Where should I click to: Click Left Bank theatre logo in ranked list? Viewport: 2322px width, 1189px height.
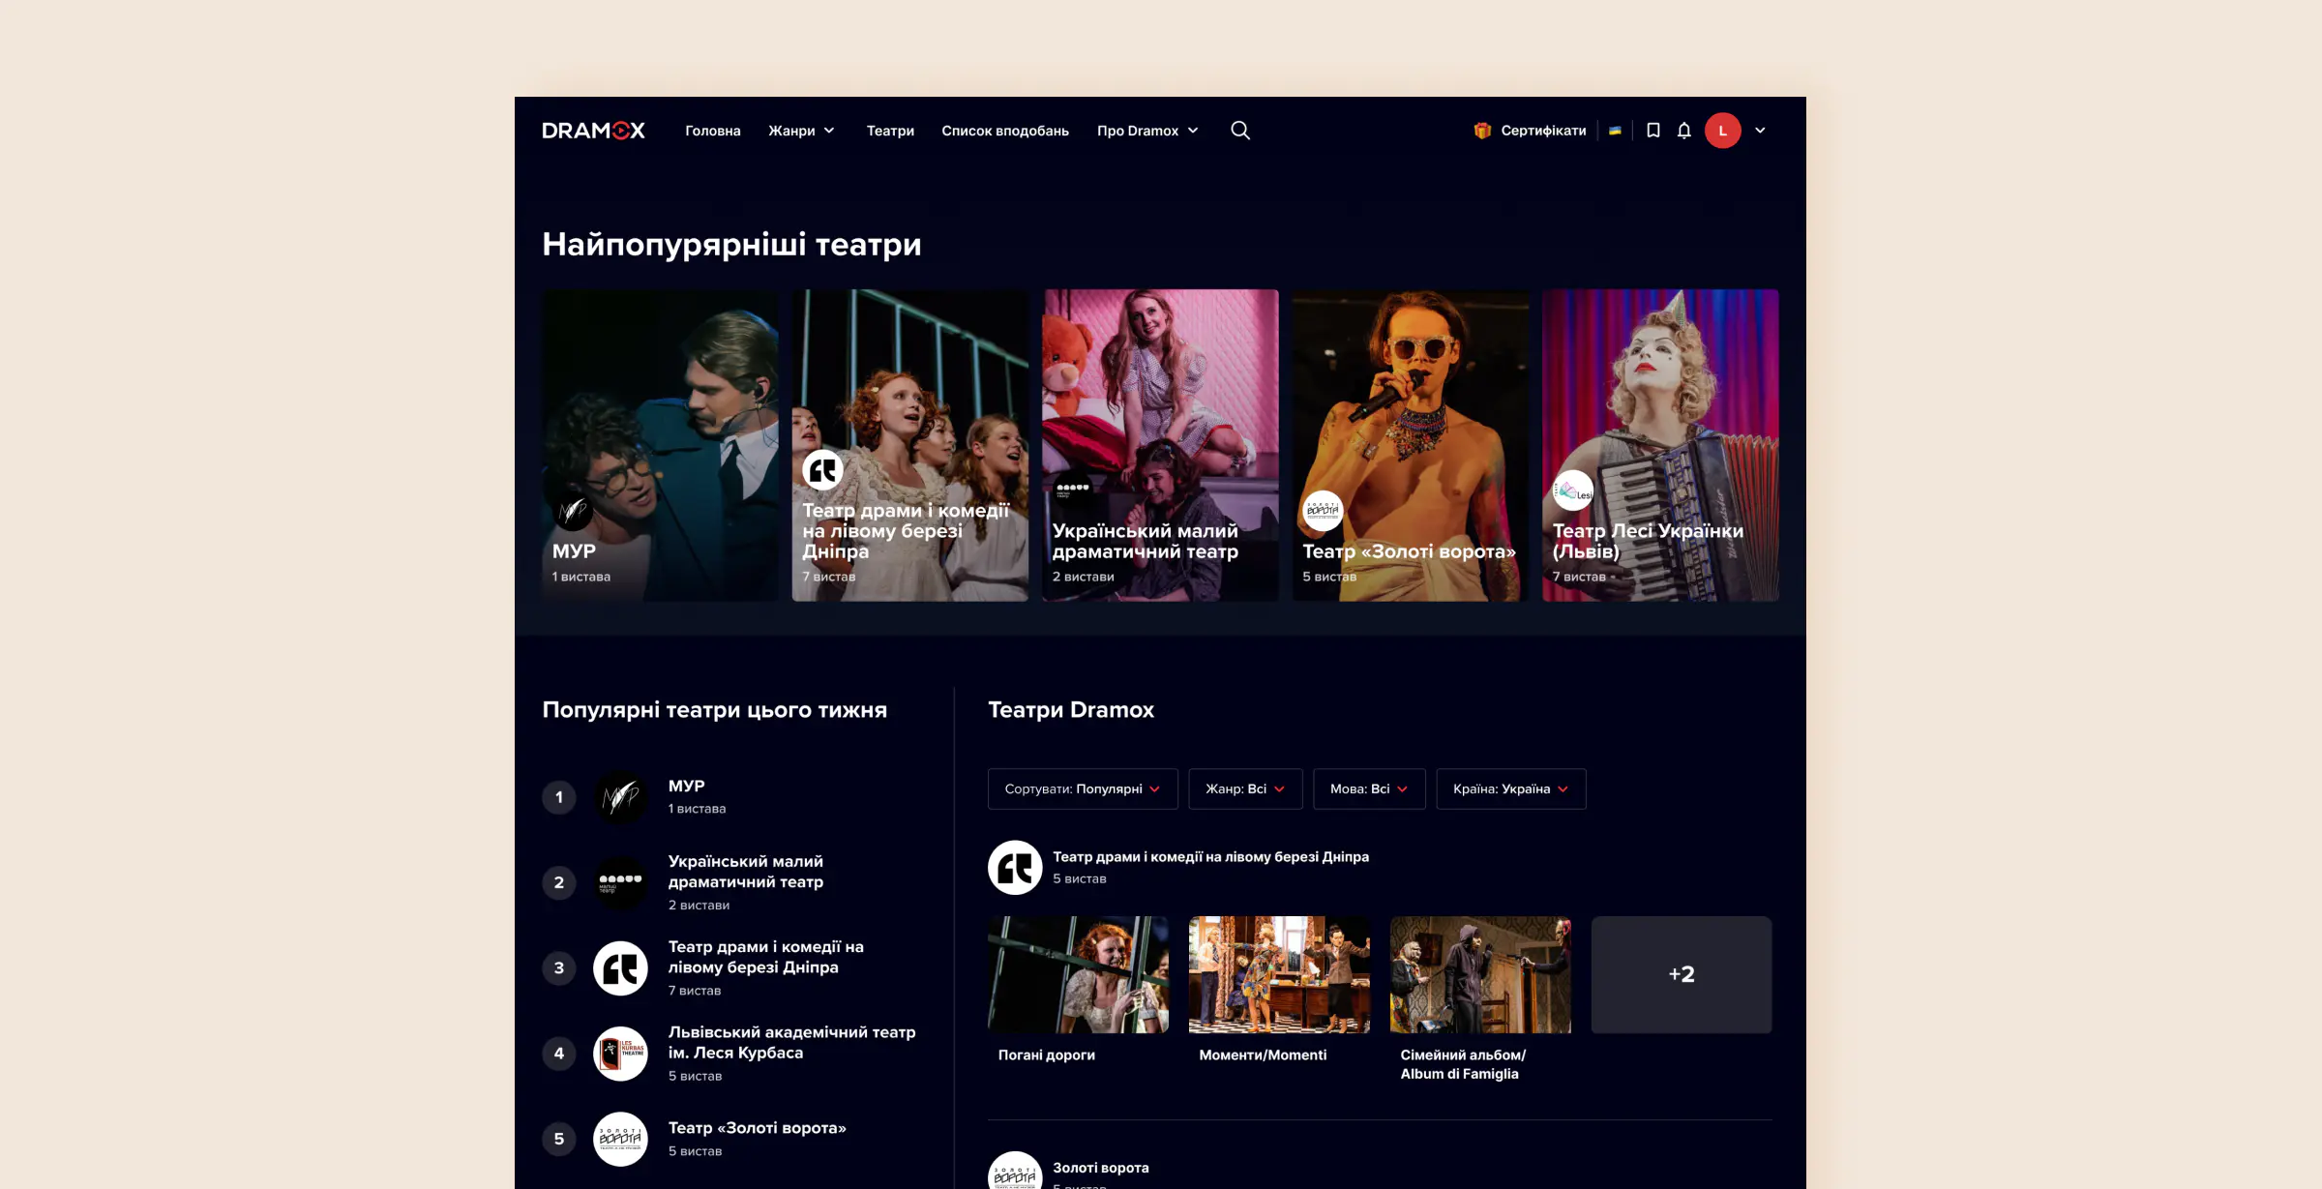tap(620, 968)
